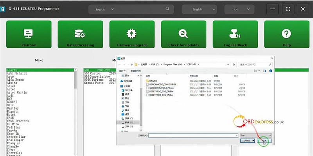Viewport: 313px width, 156px height.
Task: Click YCECU-PC in address path
Action: [191, 64]
